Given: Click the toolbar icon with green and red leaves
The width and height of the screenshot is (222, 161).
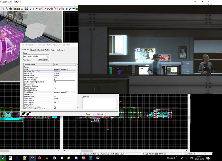Looking at the screenshot, I should [x=40, y=9].
